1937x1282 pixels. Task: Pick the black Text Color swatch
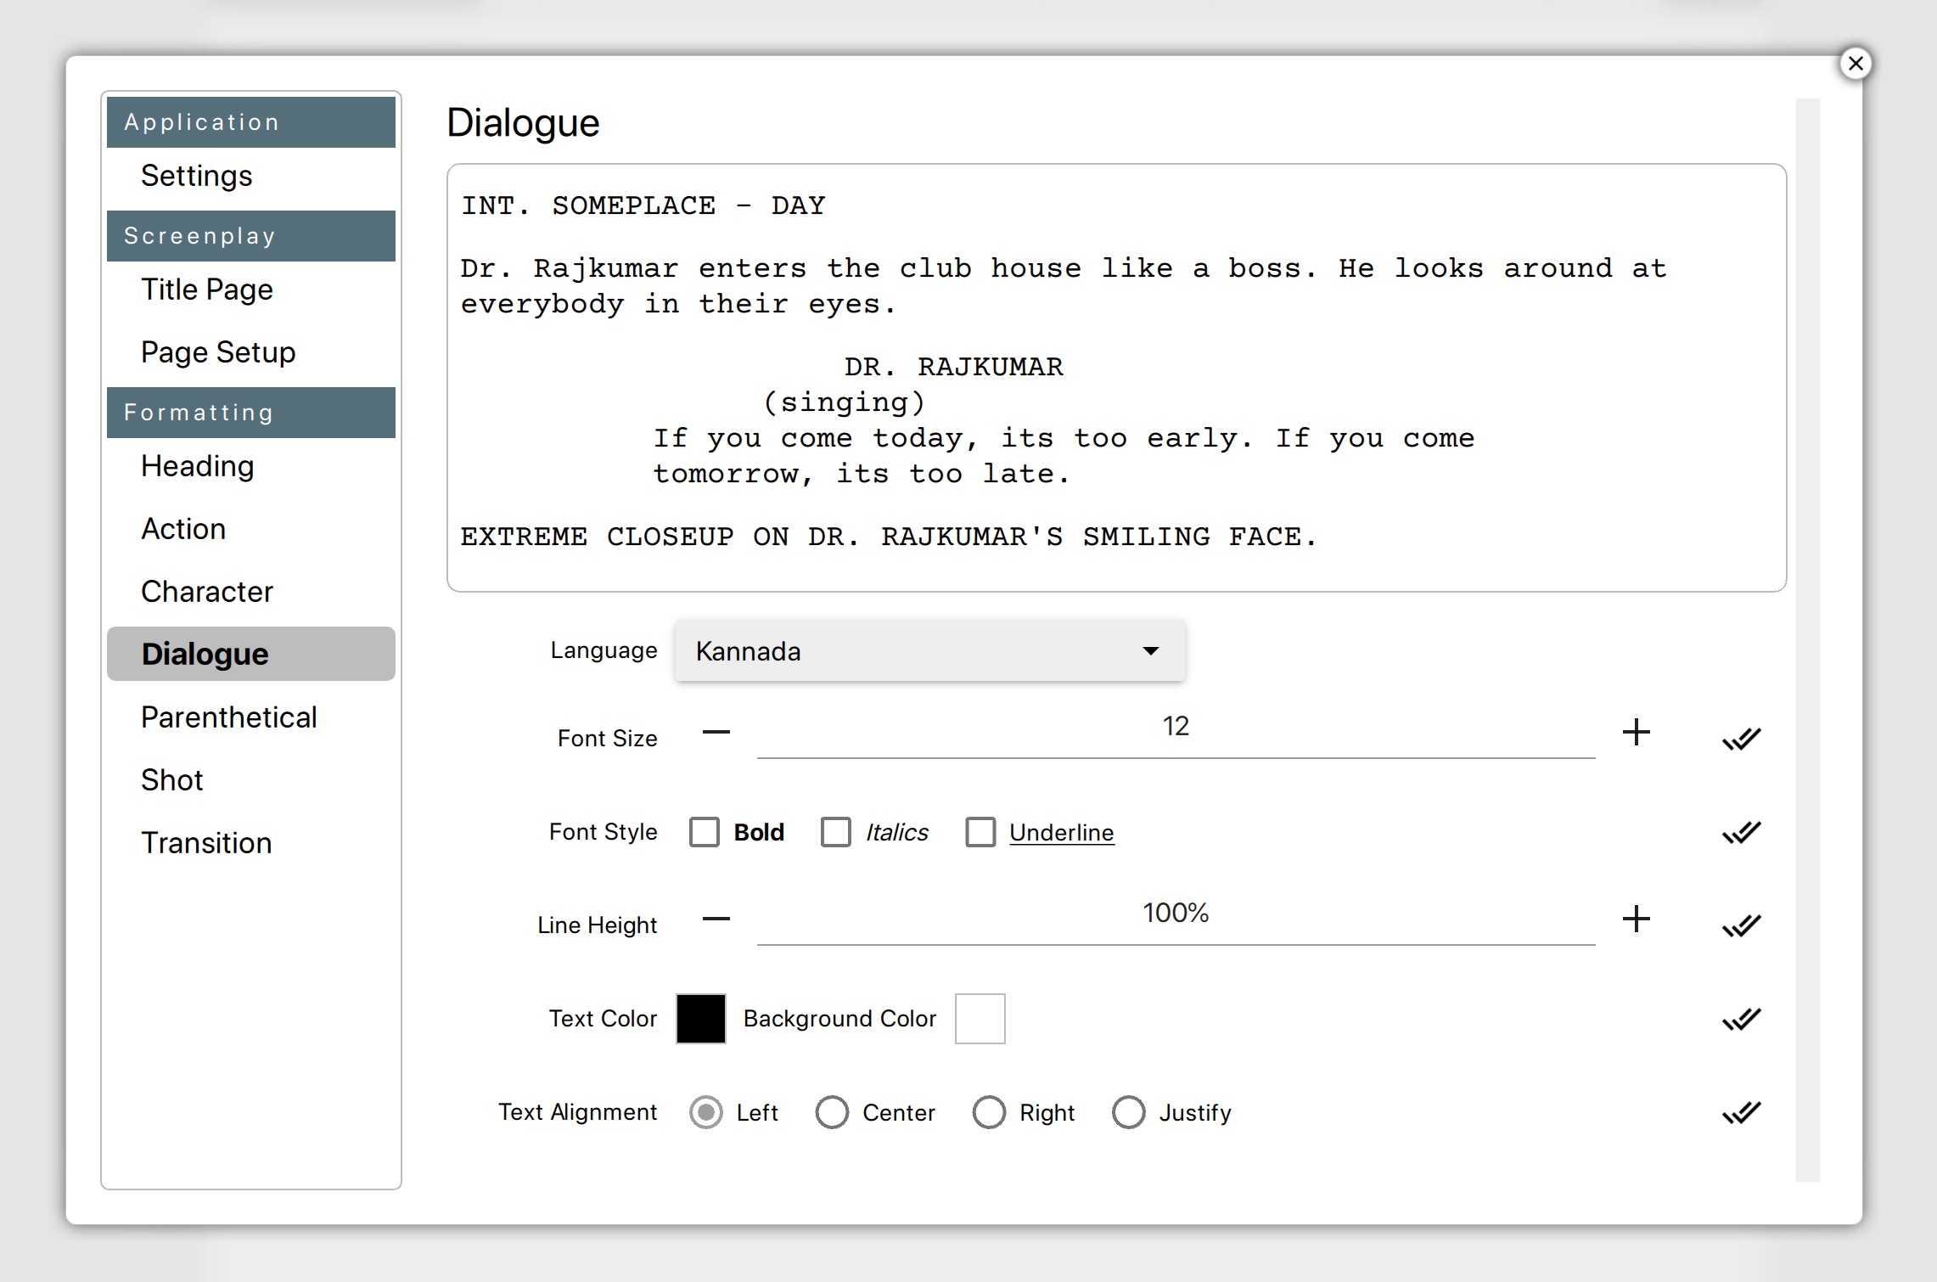701,1019
